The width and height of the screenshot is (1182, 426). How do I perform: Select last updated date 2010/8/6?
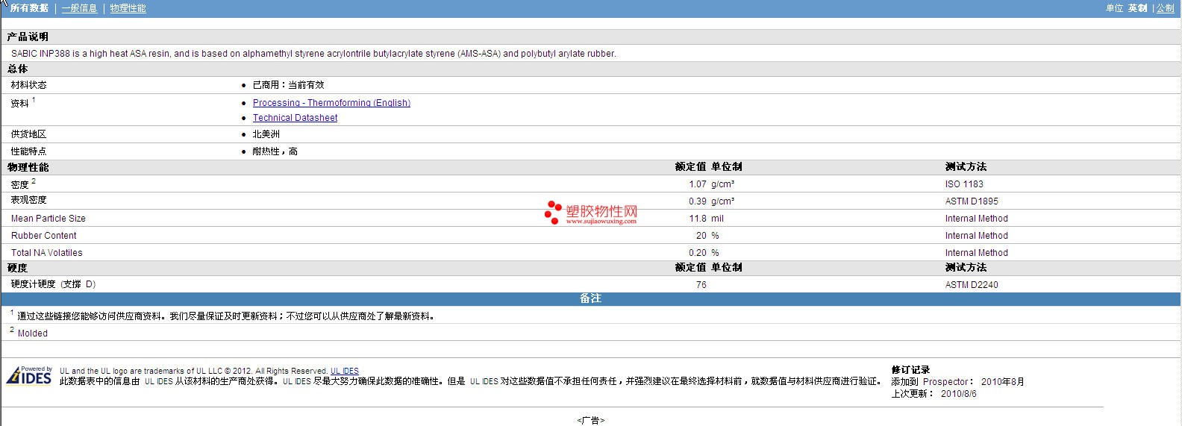[959, 394]
